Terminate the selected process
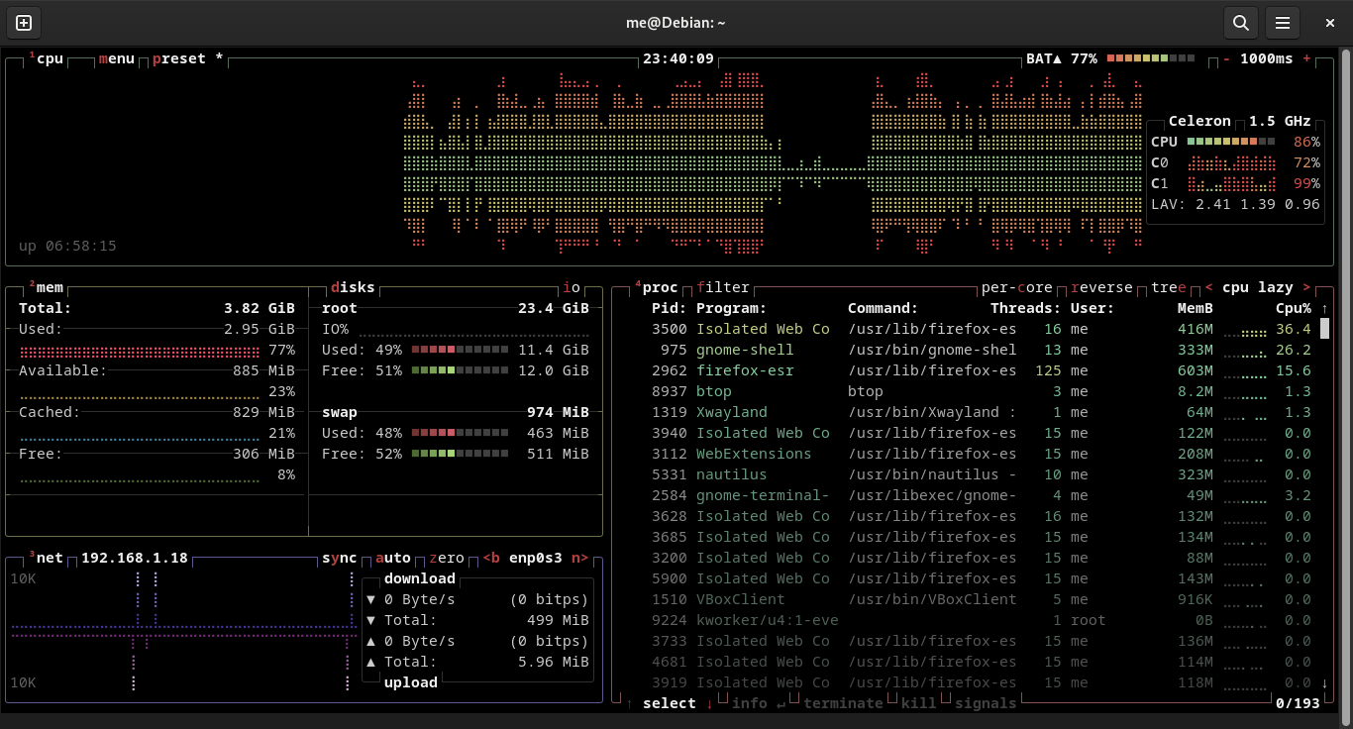The image size is (1353, 729). coord(844,703)
